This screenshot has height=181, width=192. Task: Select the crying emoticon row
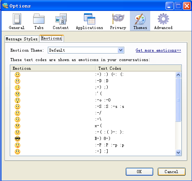[93, 94]
